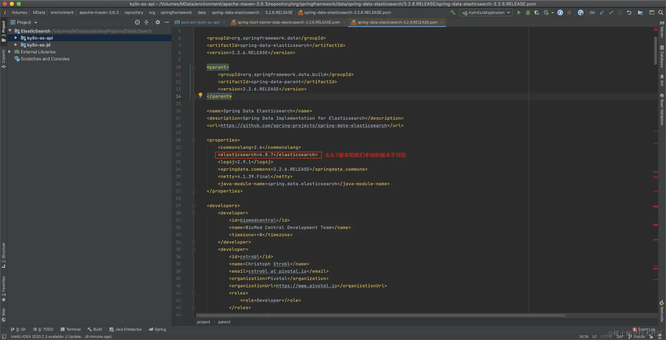Fold the parent tag at line 10

pyautogui.click(x=194, y=67)
